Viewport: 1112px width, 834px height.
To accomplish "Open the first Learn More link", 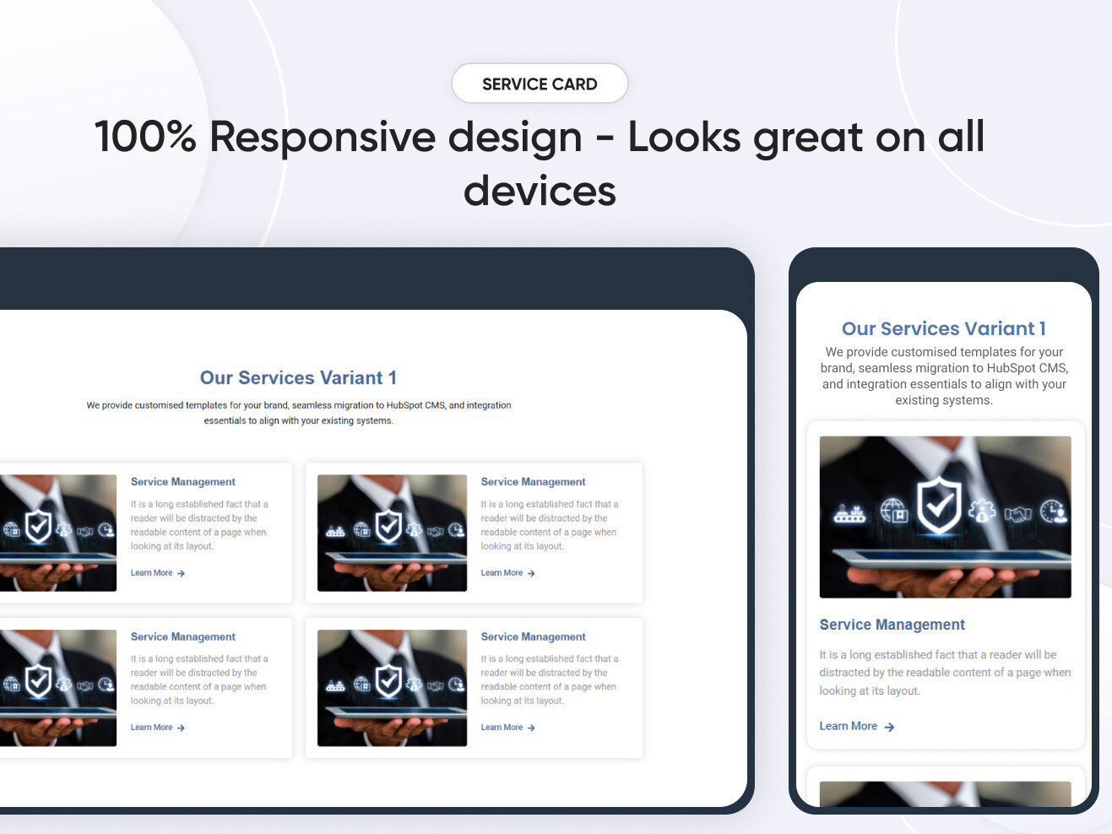I will point(152,573).
